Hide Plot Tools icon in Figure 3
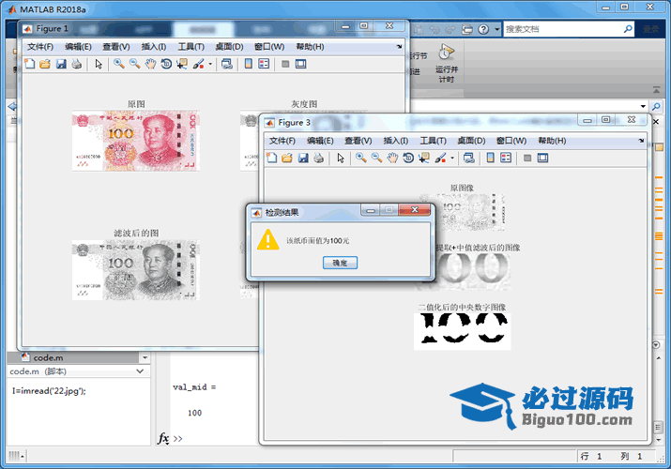671x469 pixels. [527, 159]
